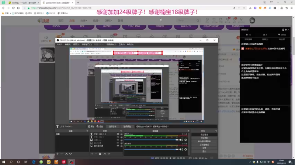Remove selected scene with minus icon
295x165 pixels.
click(x=62, y=154)
